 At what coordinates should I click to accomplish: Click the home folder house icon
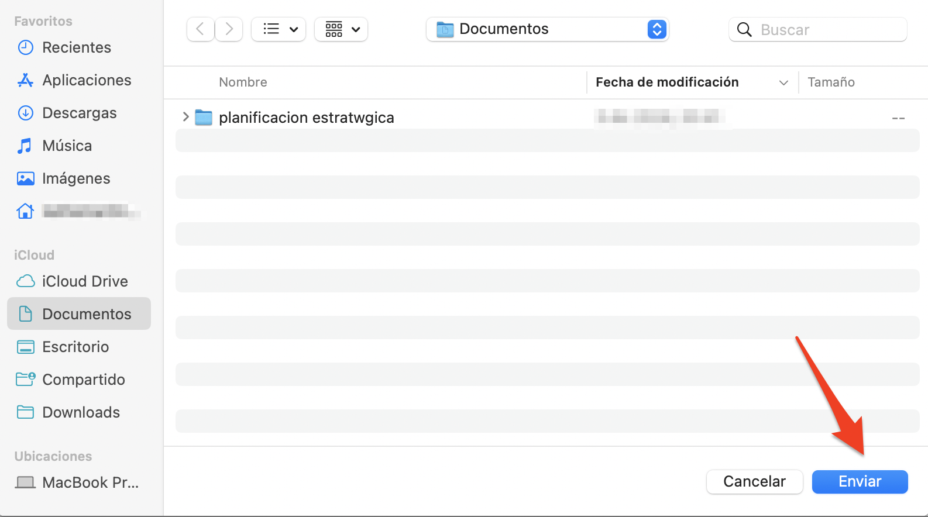(x=25, y=211)
